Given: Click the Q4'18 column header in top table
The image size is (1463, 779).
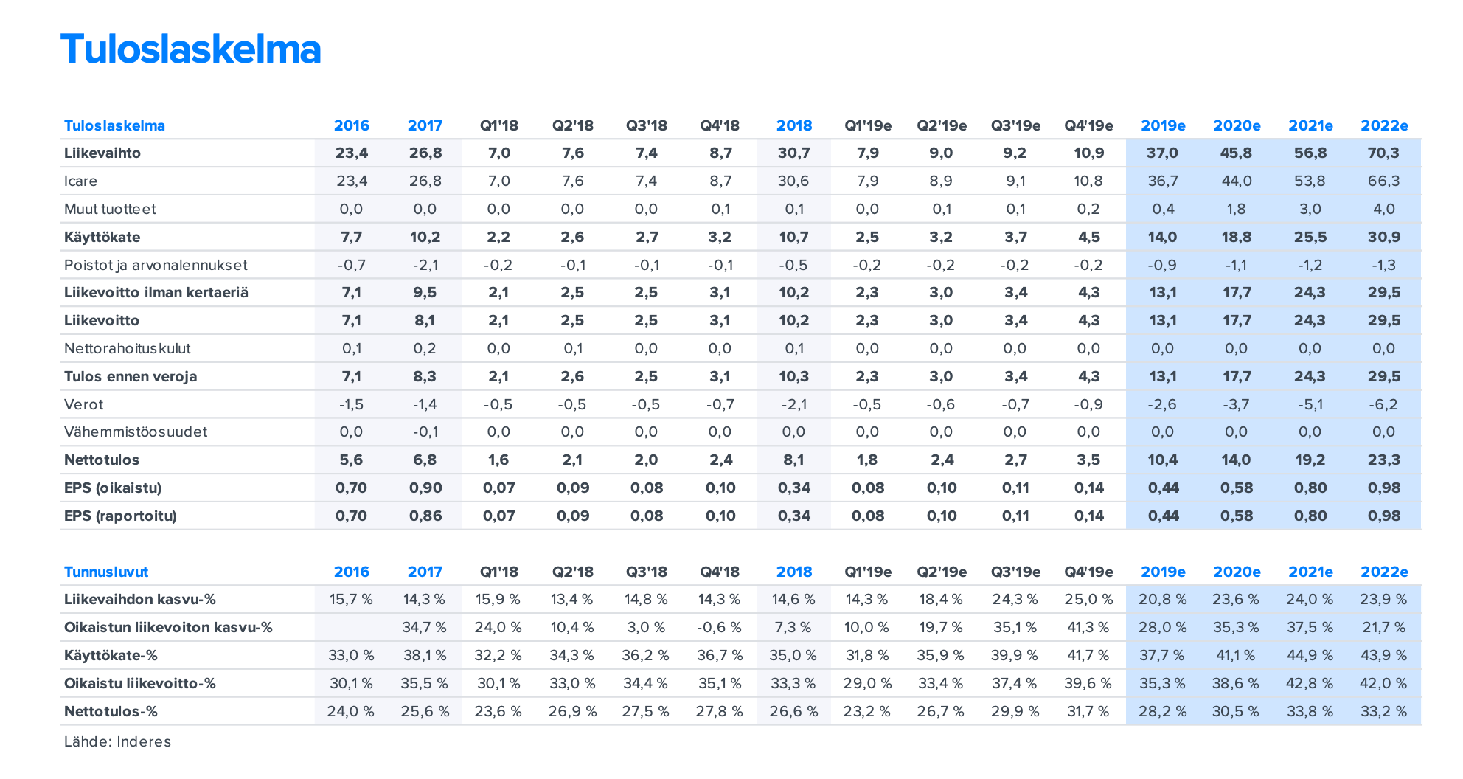Looking at the screenshot, I should (x=720, y=125).
